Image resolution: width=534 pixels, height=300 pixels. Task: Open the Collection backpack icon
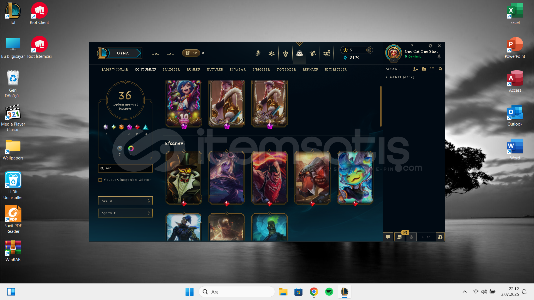(300, 53)
